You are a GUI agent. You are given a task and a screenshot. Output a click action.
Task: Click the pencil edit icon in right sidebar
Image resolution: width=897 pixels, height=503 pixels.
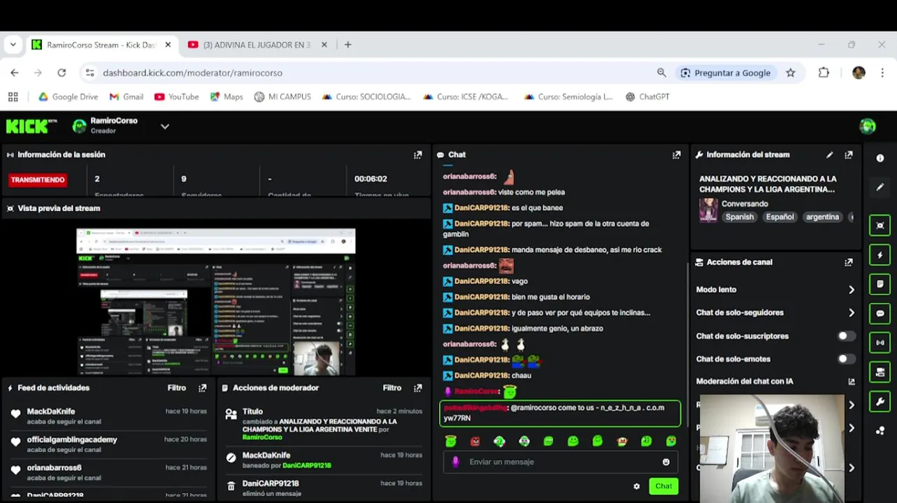tap(880, 187)
